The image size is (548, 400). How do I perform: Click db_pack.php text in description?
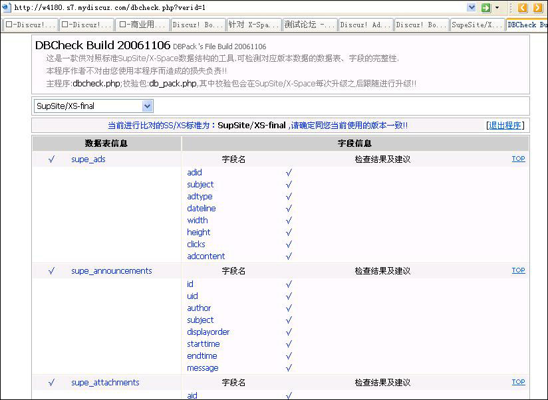pyautogui.click(x=173, y=84)
